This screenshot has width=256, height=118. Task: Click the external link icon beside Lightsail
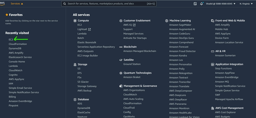tap(90, 29)
